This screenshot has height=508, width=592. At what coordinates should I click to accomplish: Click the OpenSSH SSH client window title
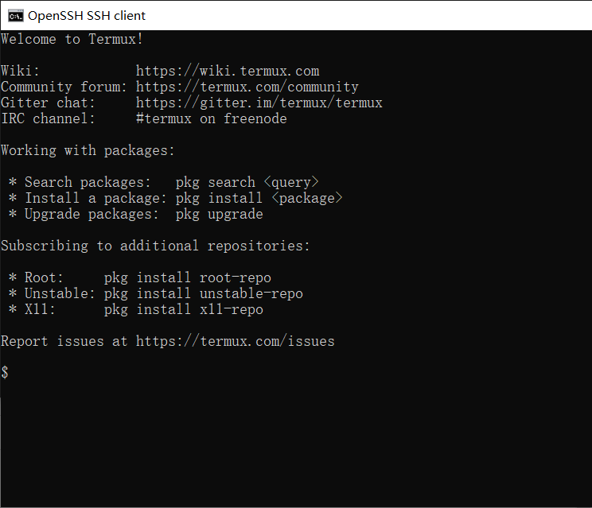point(87,16)
